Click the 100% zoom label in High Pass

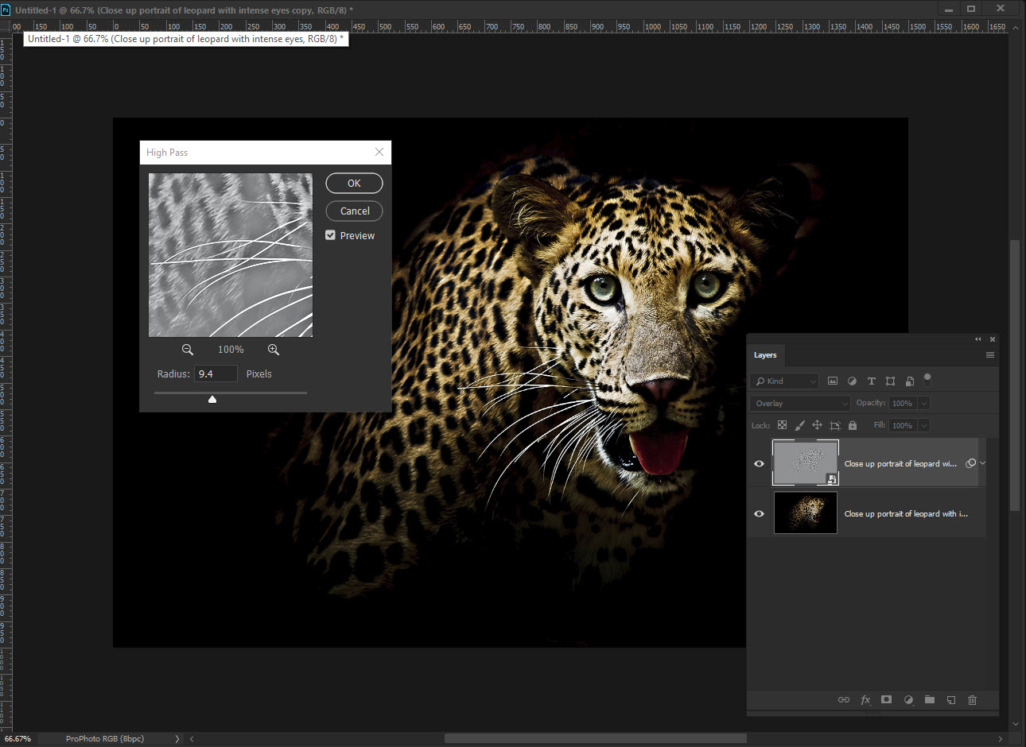231,350
